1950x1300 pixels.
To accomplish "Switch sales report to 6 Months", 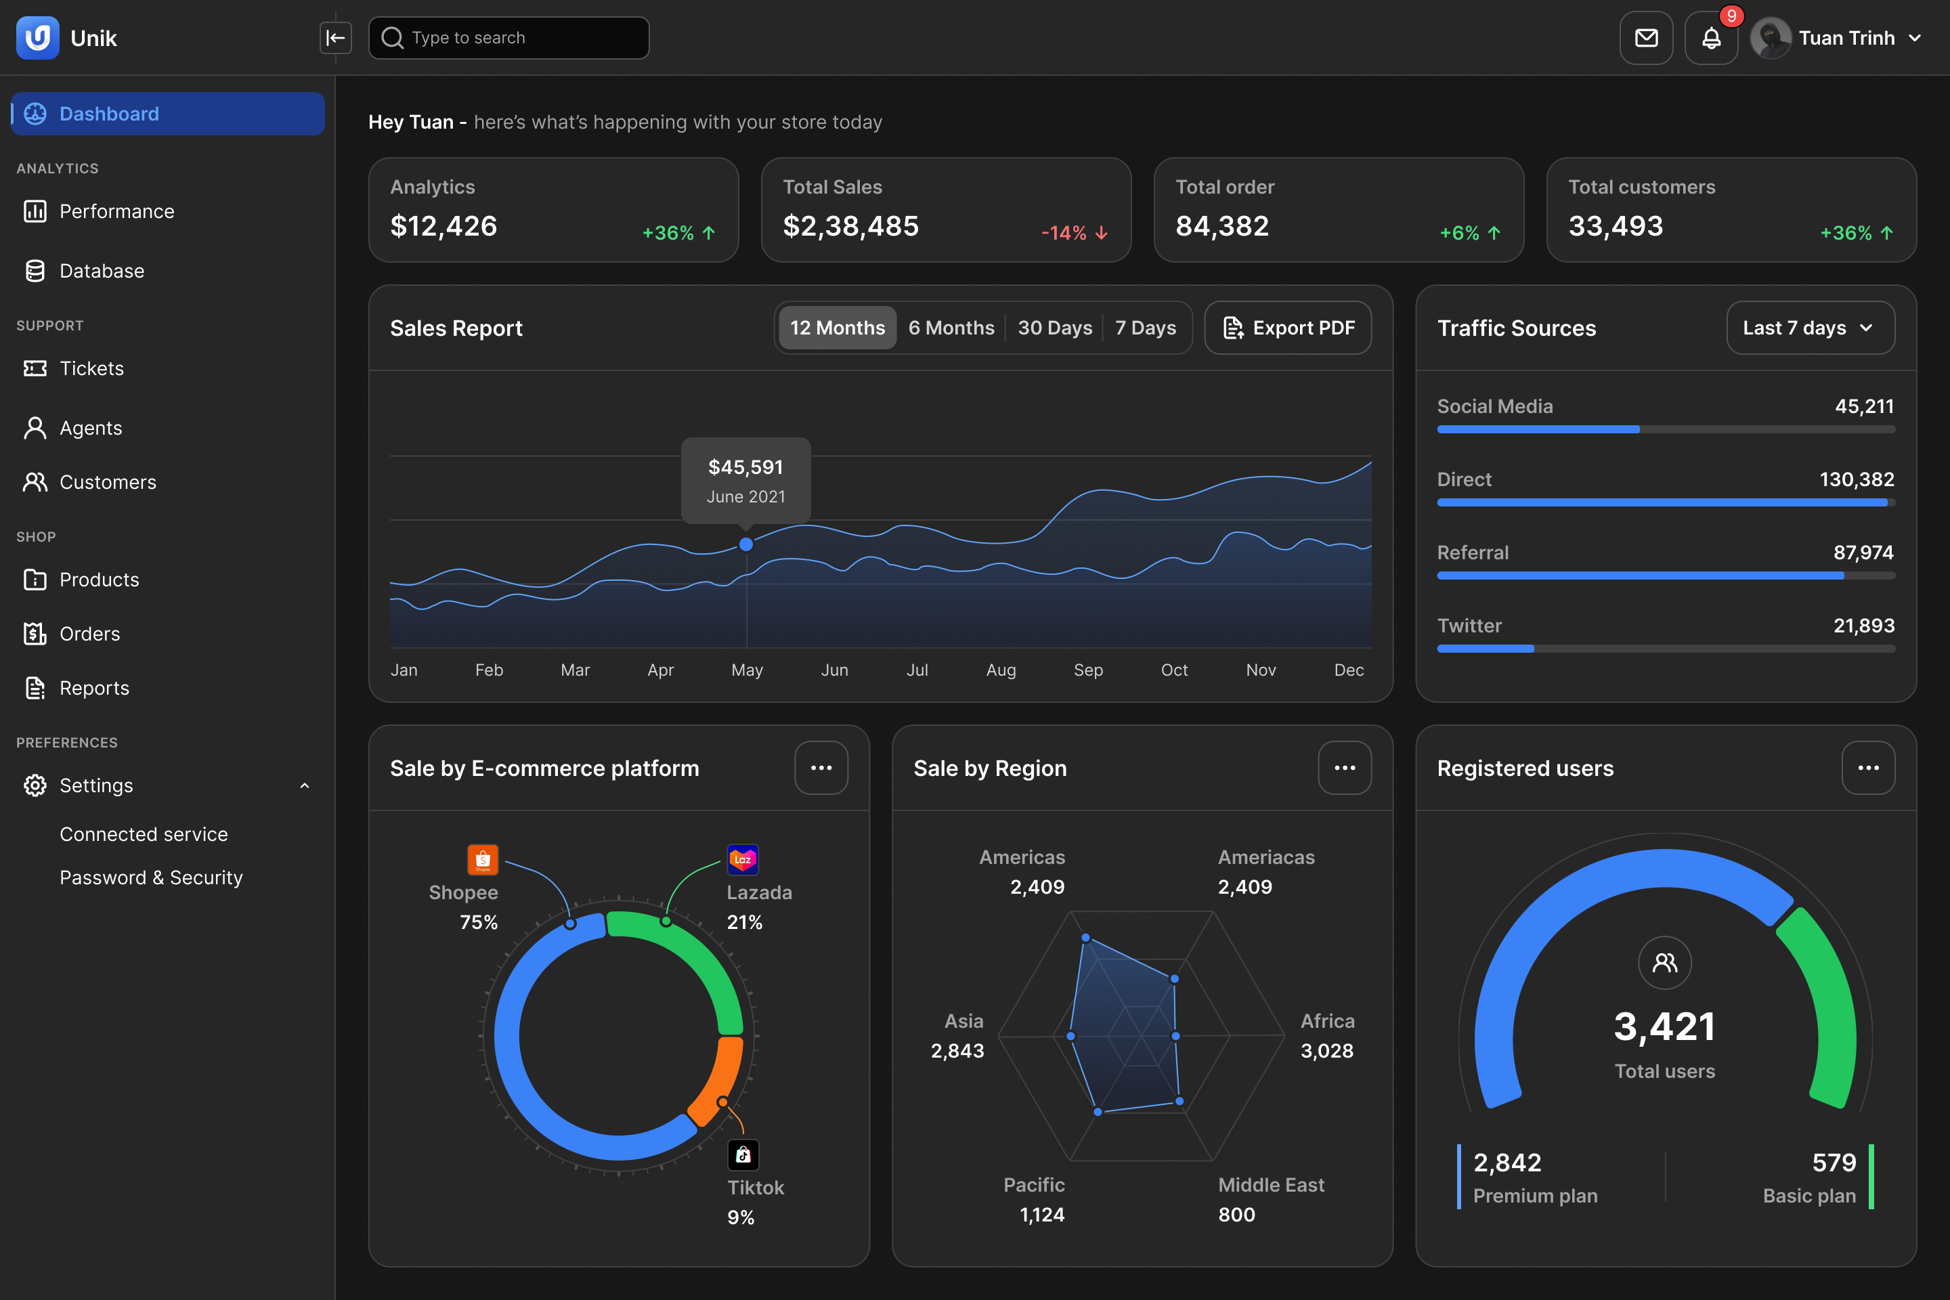I will pyautogui.click(x=951, y=328).
